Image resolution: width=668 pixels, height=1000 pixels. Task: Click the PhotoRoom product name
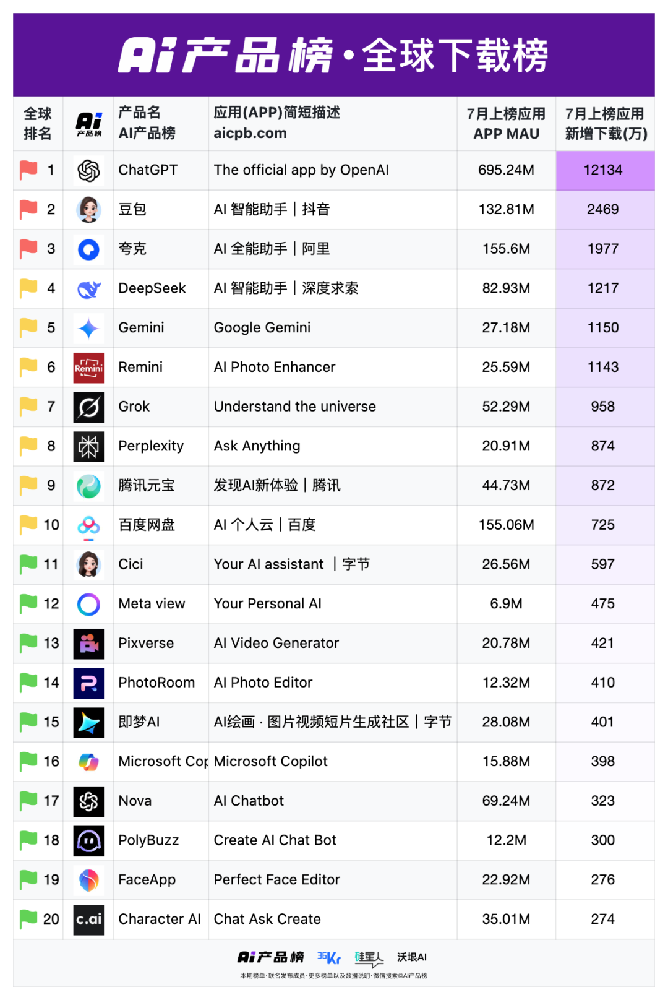(156, 683)
